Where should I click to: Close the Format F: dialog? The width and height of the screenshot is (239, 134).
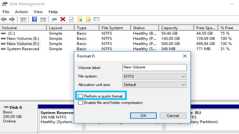185,56
